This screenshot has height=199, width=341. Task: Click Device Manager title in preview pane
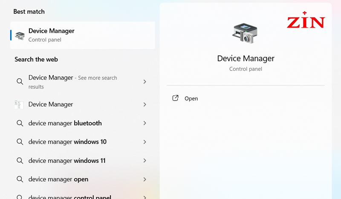point(246,58)
